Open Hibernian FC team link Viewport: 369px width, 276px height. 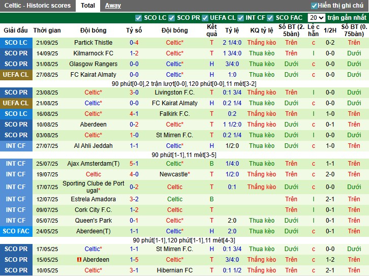[175, 270]
